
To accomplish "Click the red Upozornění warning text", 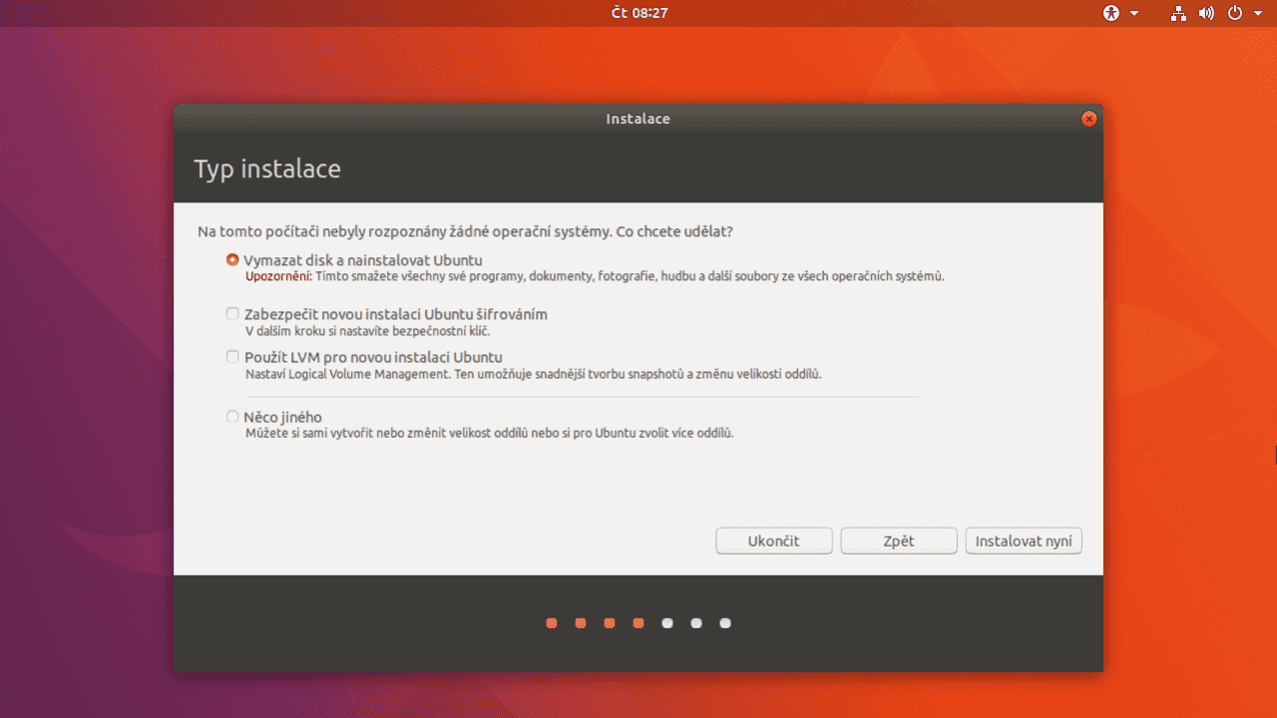I will 272,274.
